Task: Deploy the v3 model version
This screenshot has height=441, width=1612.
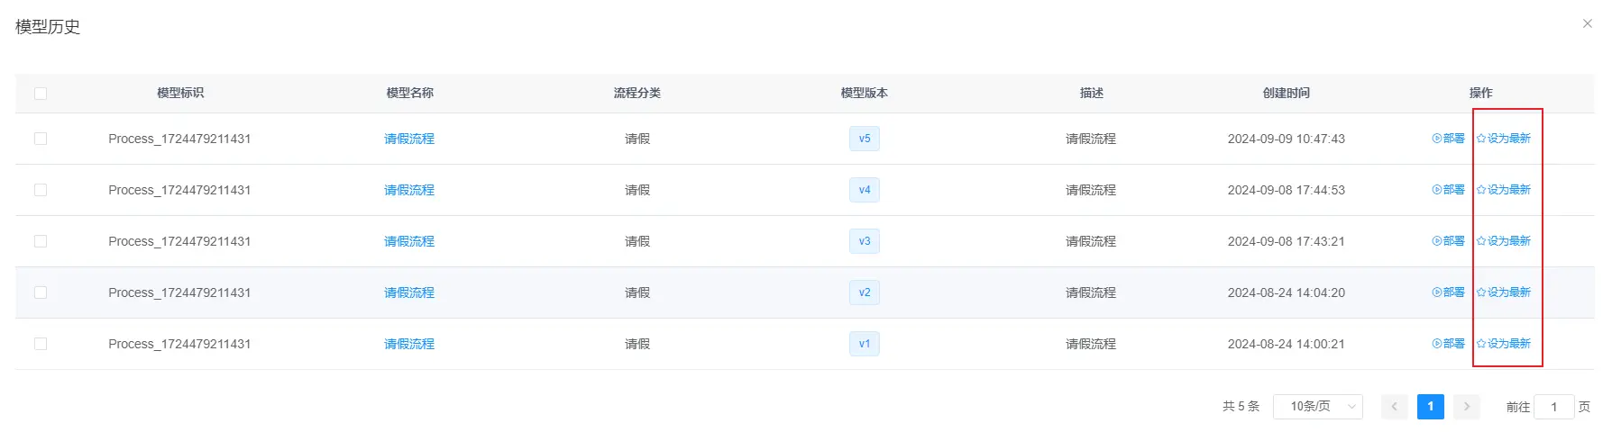Action: [x=1448, y=241]
